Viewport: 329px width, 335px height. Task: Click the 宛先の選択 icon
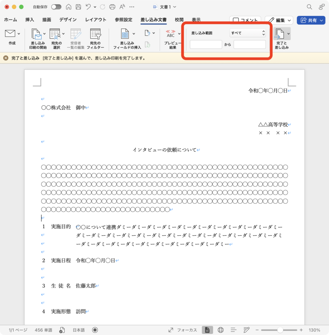coord(55,34)
